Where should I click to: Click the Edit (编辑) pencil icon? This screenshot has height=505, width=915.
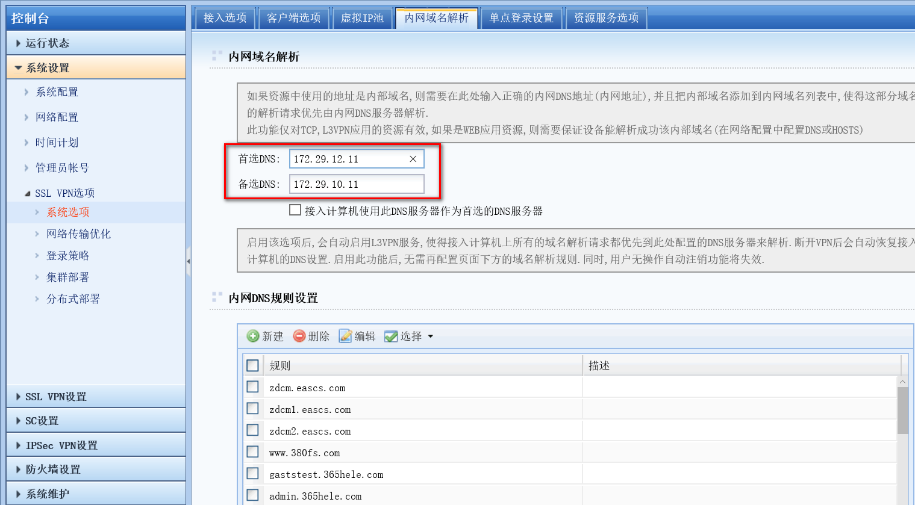345,336
